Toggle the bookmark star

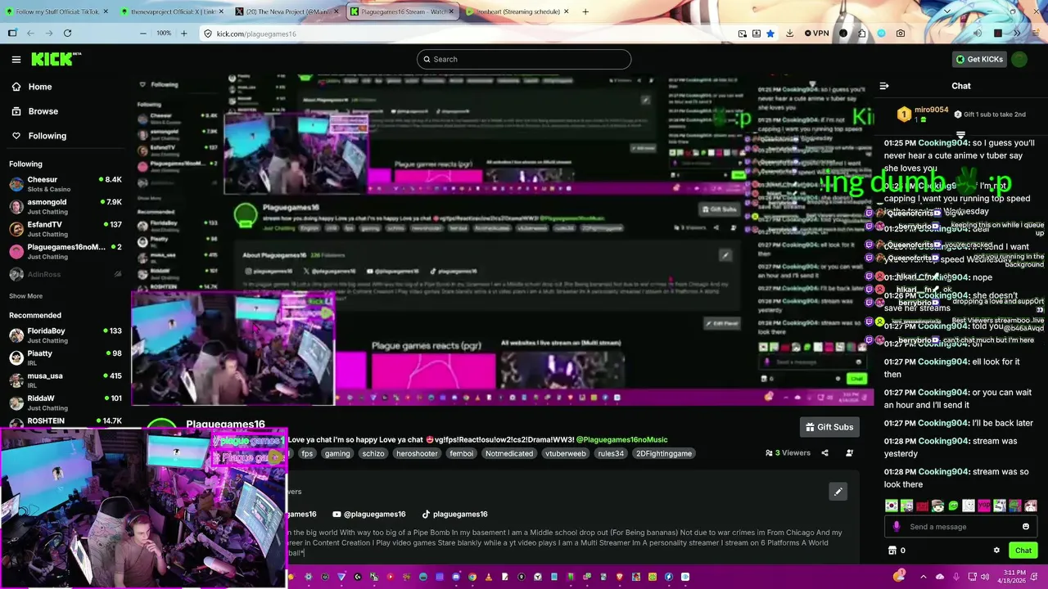coord(770,34)
